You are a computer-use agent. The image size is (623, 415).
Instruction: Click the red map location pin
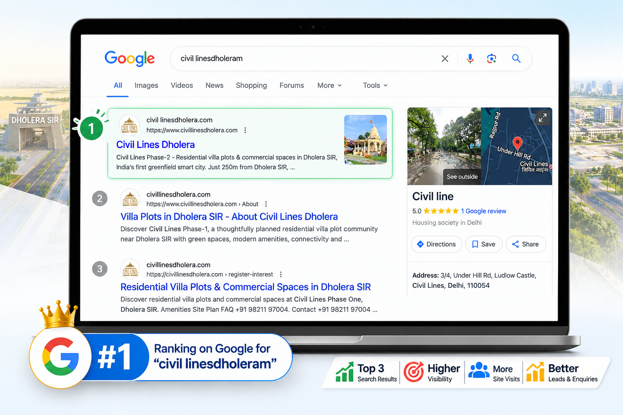tap(517, 143)
